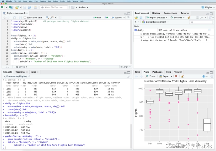Switch to the Viewer tab
The width and height of the screenshot is (216, 151).
tap(178, 72)
